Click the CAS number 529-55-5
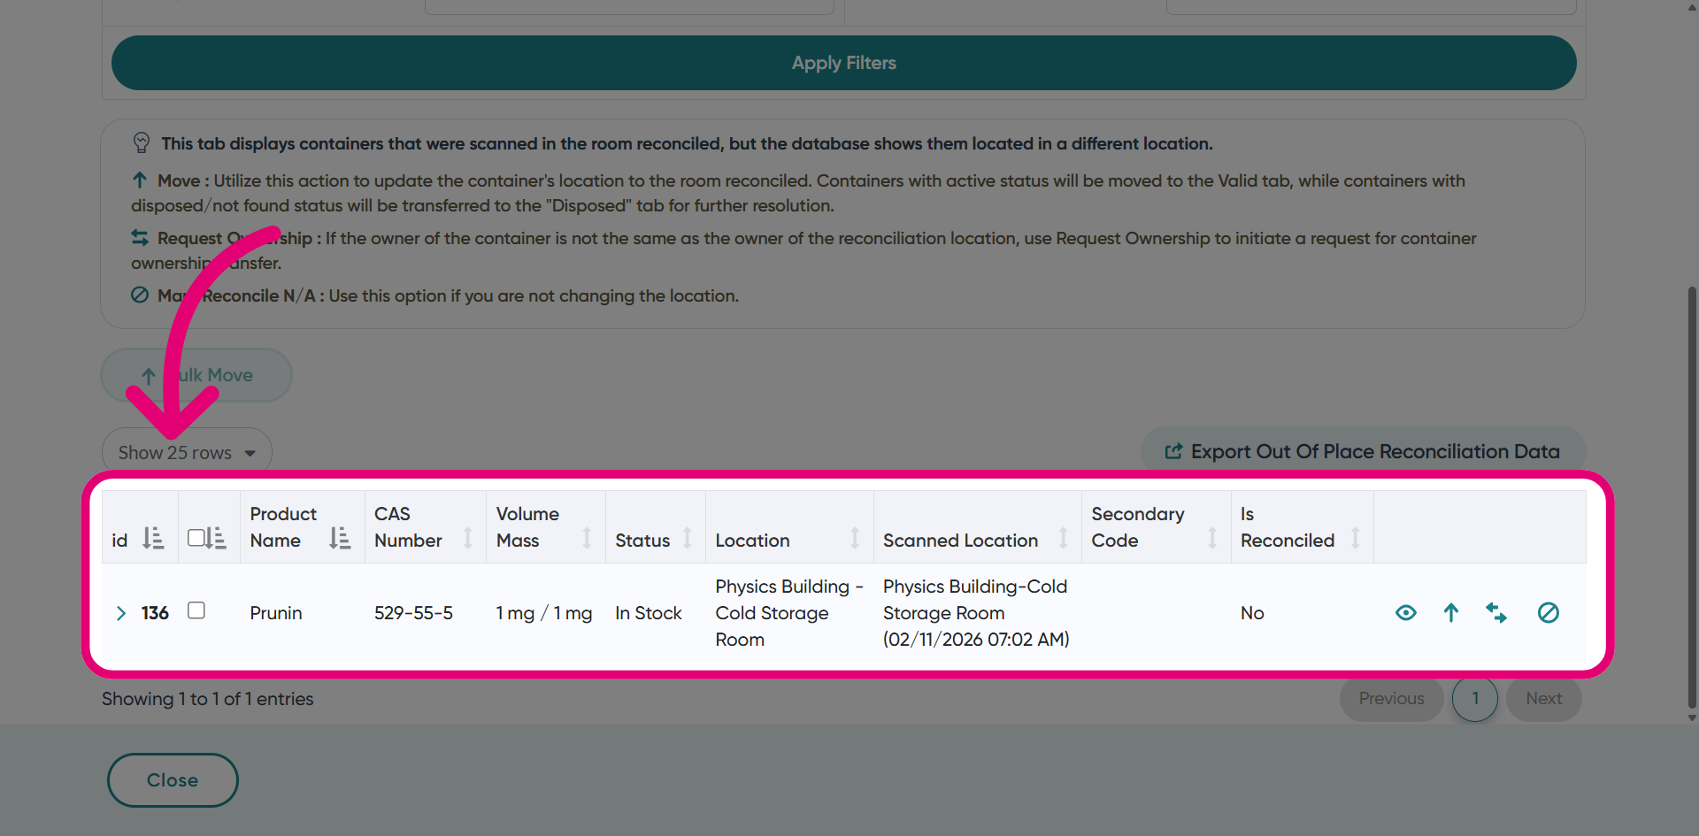Viewport: 1699px width, 836px height. [413, 613]
